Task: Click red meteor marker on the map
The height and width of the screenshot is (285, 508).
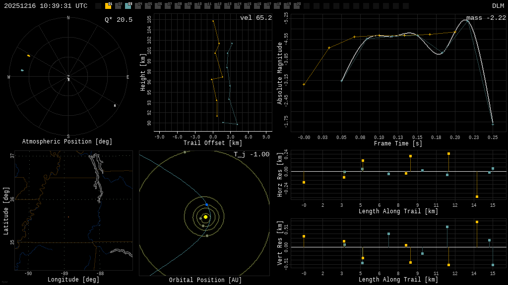Action: coord(68,217)
